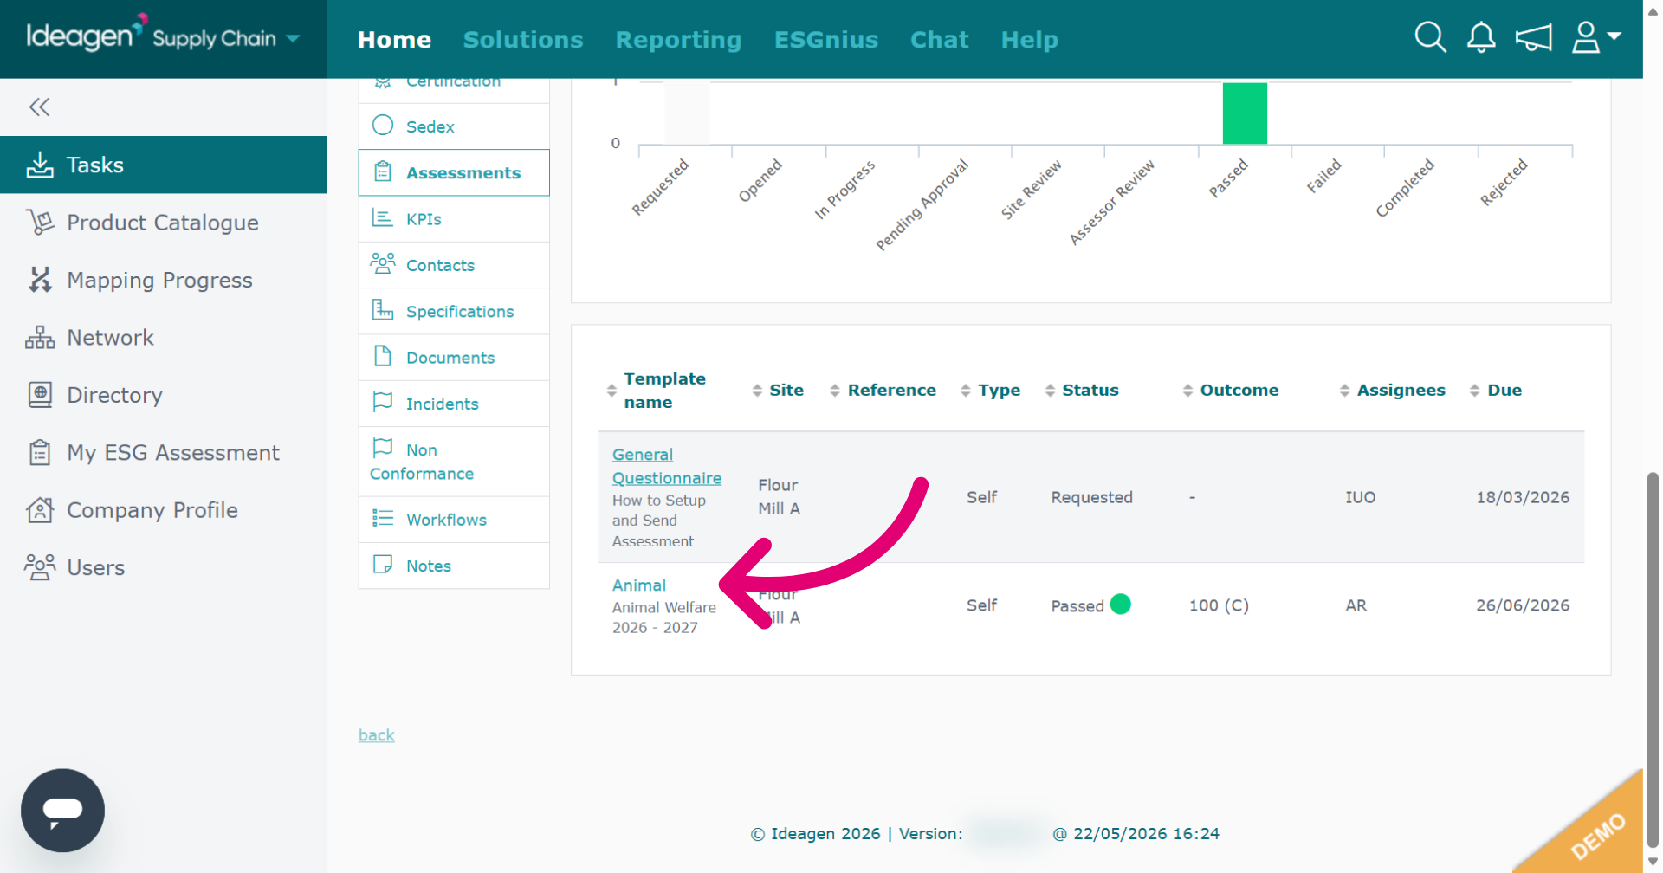
Task: Go to the Home tab
Action: tap(394, 40)
